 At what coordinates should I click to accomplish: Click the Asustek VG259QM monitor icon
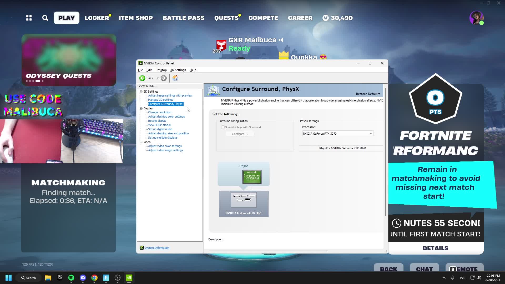click(x=252, y=177)
